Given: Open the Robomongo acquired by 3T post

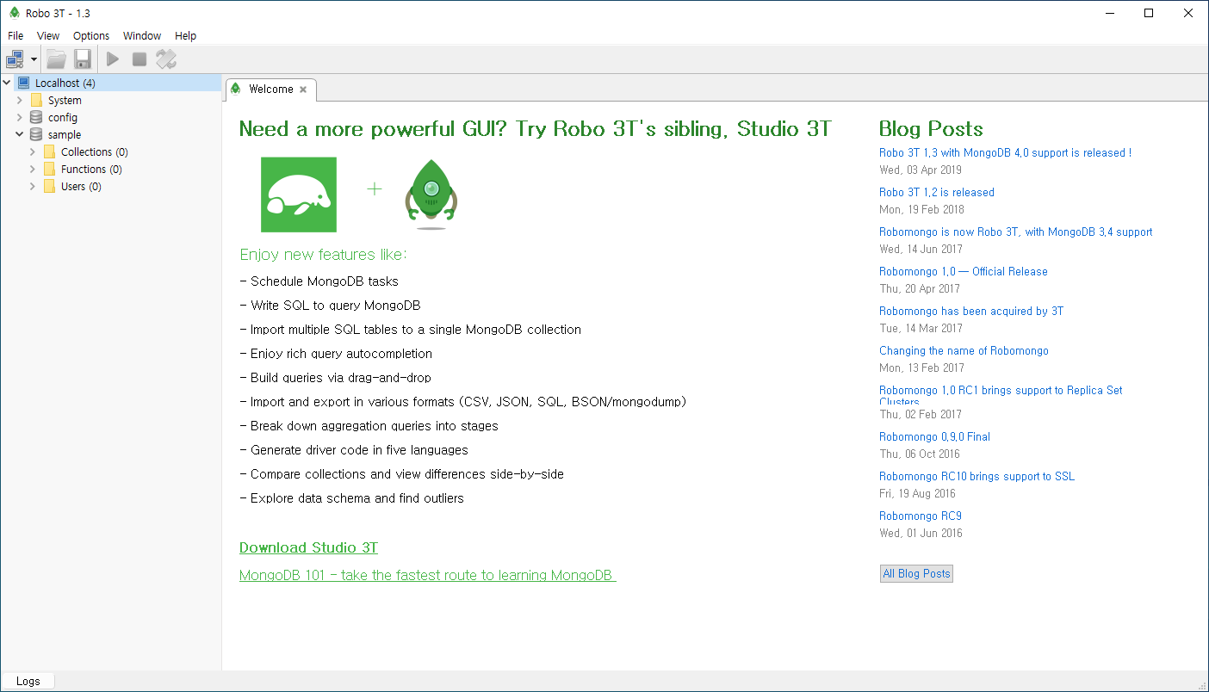Looking at the screenshot, I should [971, 311].
